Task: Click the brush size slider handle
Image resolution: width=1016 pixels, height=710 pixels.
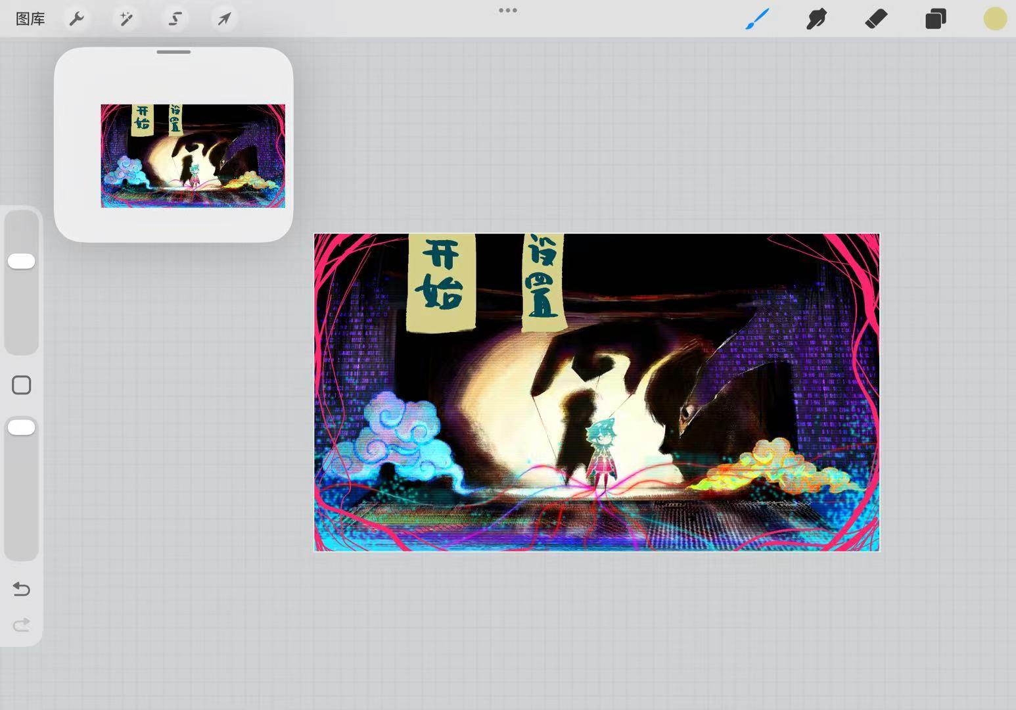Action: [x=22, y=261]
